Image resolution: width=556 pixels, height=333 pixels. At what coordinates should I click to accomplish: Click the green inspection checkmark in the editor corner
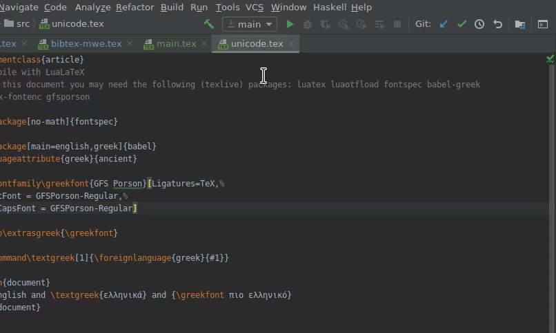(550, 59)
